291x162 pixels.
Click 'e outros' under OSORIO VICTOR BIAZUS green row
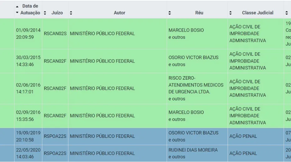[177, 65]
